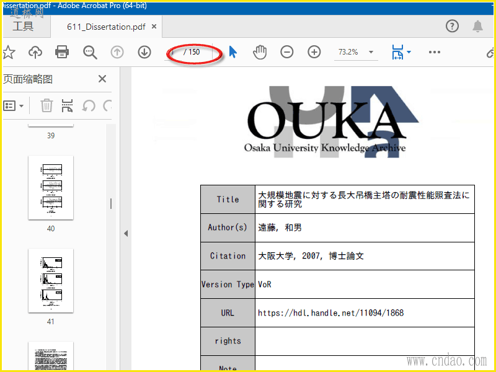
Task: Click the page layout icon beside the trash
Action: pyautogui.click(x=67, y=105)
